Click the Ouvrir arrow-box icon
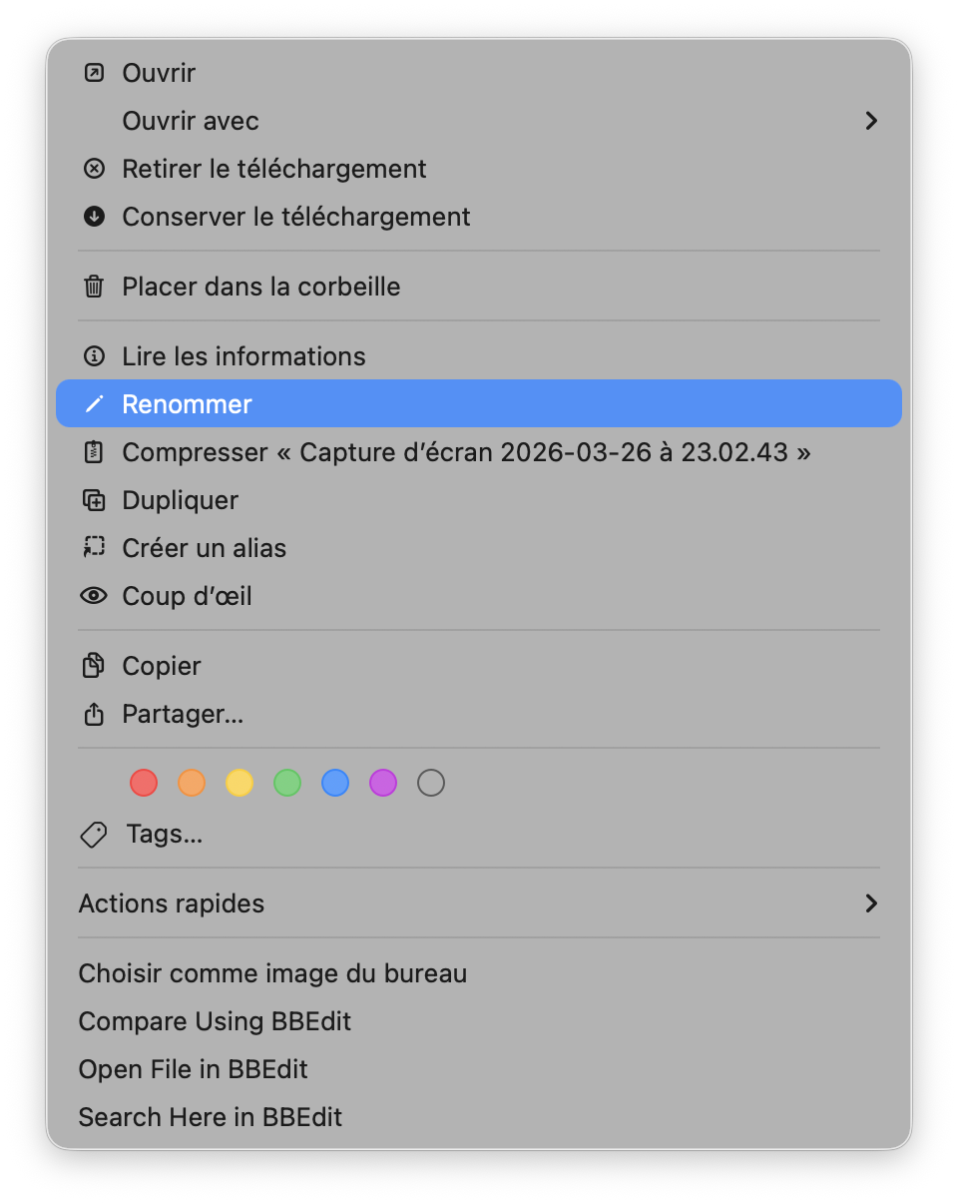 coord(94,73)
